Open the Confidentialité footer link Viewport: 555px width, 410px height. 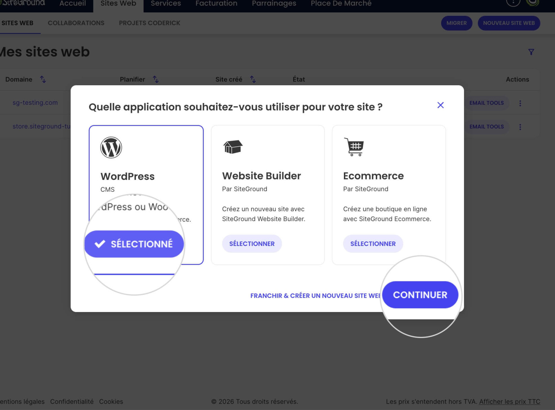pyautogui.click(x=72, y=402)
